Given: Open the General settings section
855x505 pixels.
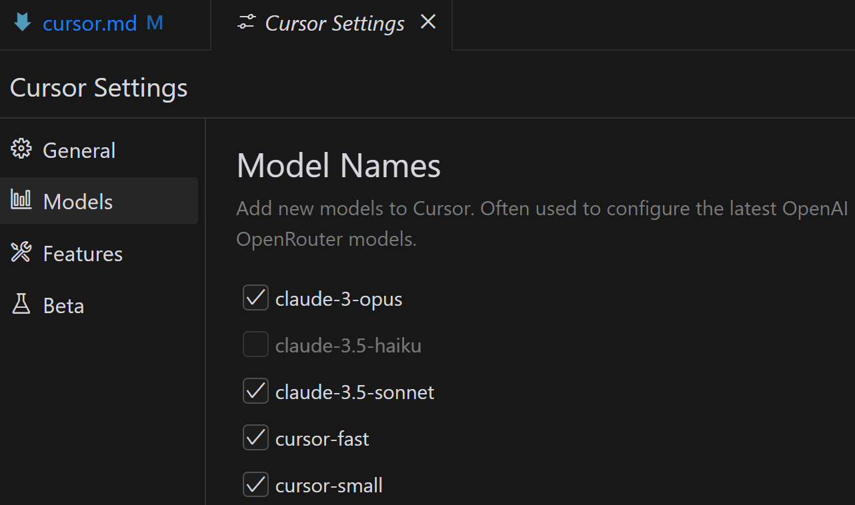Looking at the screenshot, I should [79, 151].
